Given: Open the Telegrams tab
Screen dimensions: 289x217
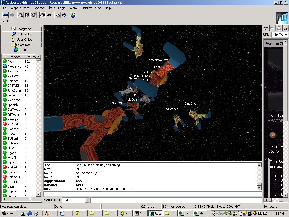Looking at the screenshot, I should [x=21, y=29].
